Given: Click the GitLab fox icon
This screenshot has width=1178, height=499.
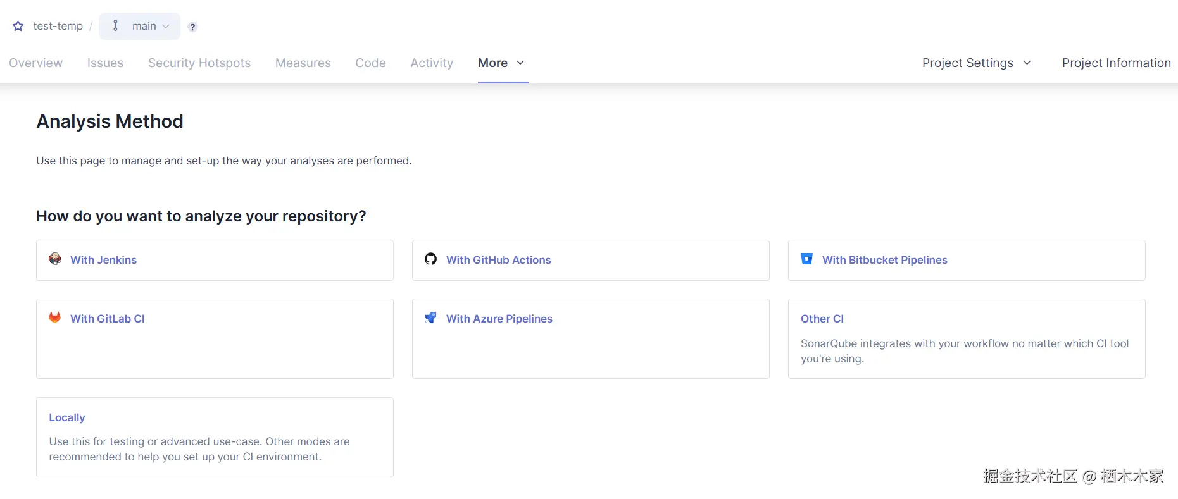Looking at the screenshot, I should click(x=55, y=317).
